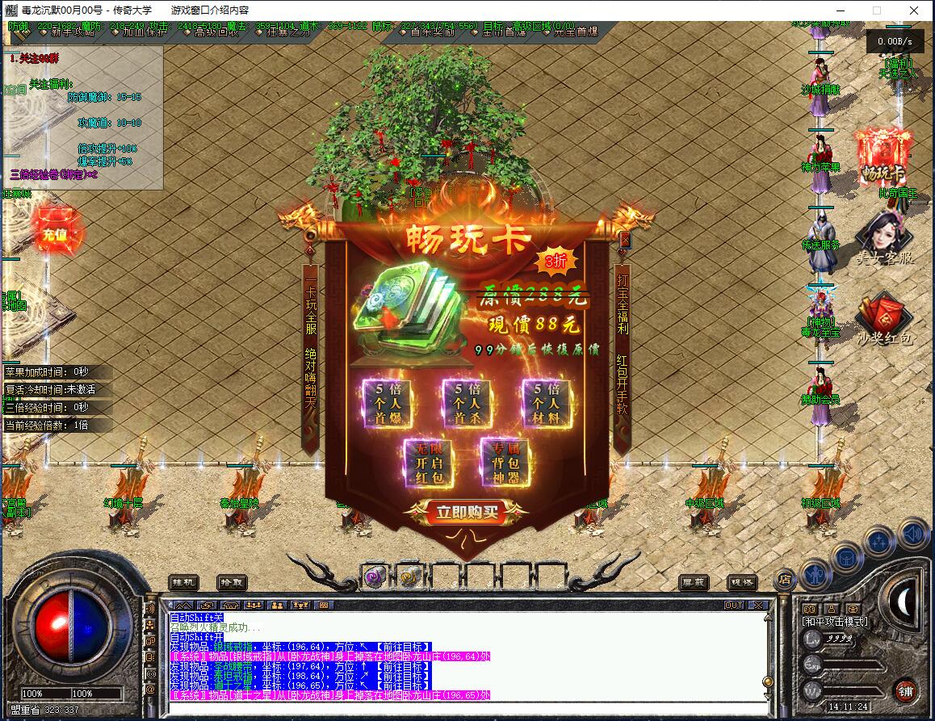
Task: Click the @ icon beside chat panel
Action: pos(150,690)
